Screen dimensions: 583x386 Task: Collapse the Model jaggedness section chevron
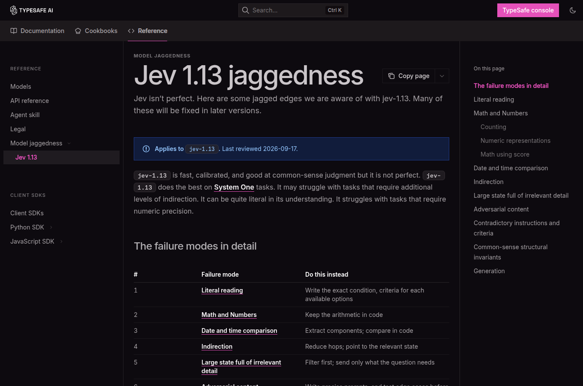[69, 143]
